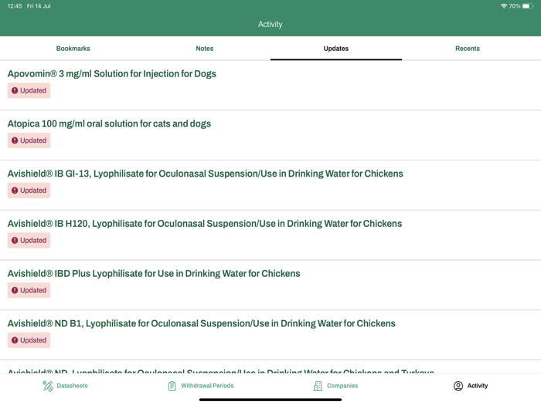Tap the home indicator bar
The image size is (541, 405).
point(270,400)
